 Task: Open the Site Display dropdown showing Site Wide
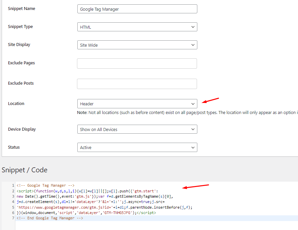137,45
